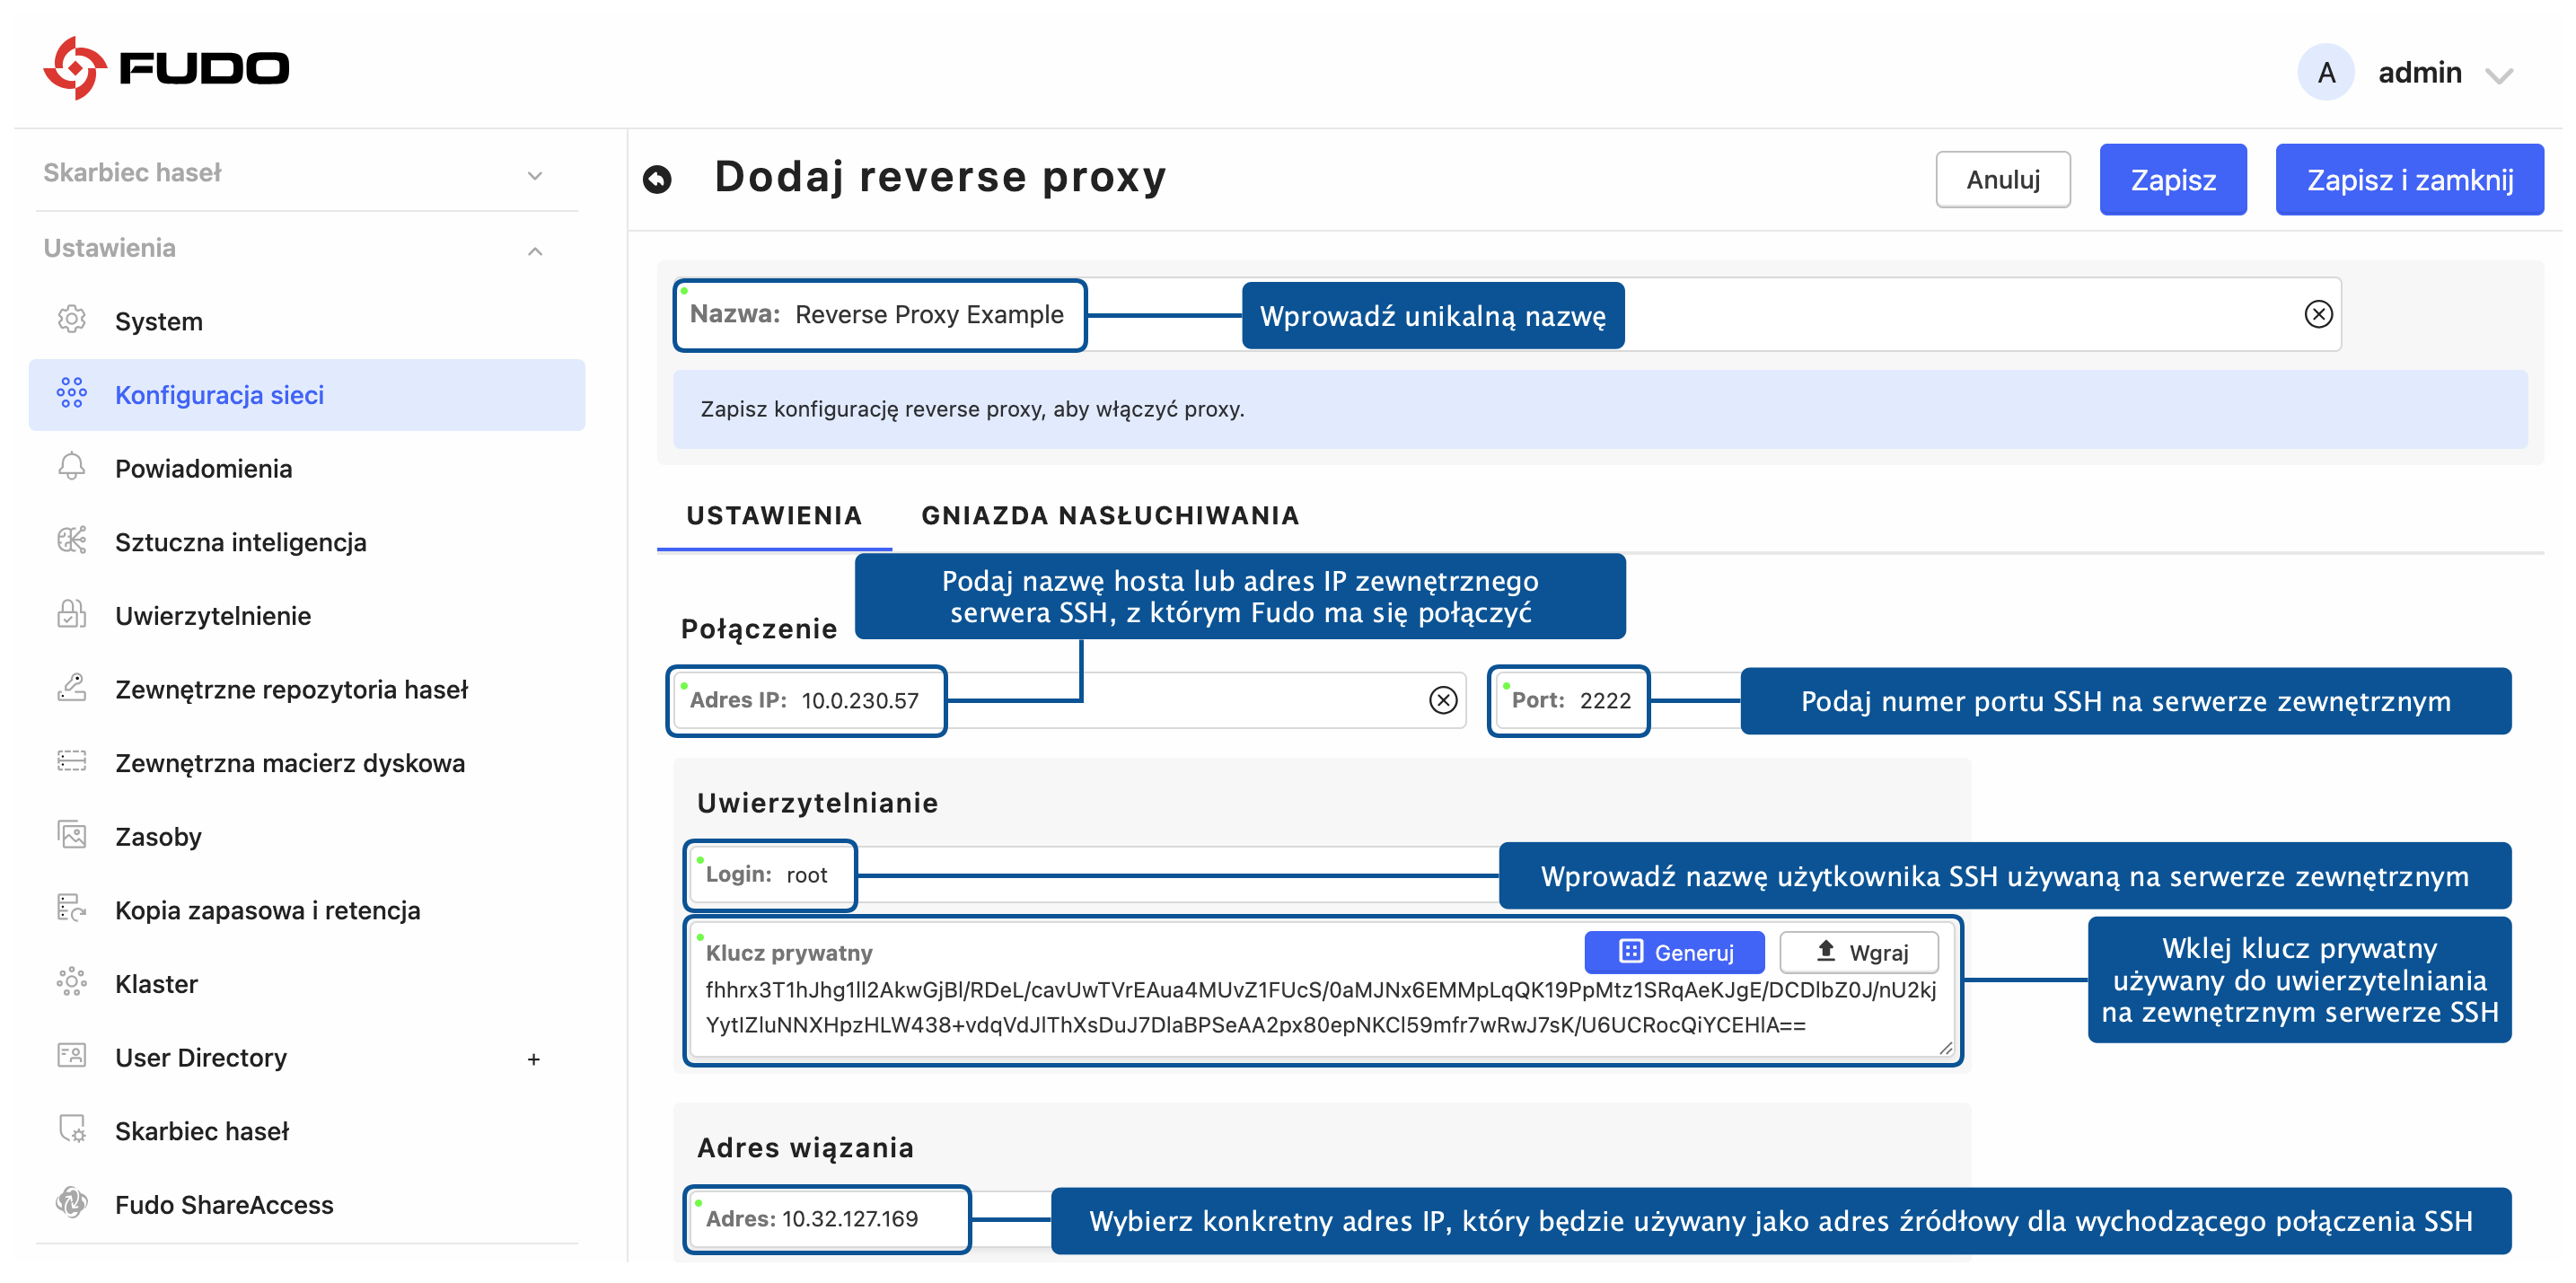
Task: Click the back arrow next to Dodaj reverse proxy
Action: 657,179
